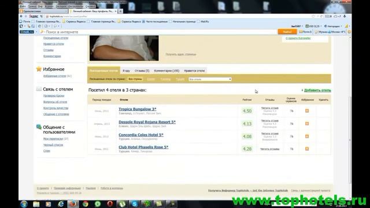
Task: Open the Закладки menu
Action: tap(61, 6)
